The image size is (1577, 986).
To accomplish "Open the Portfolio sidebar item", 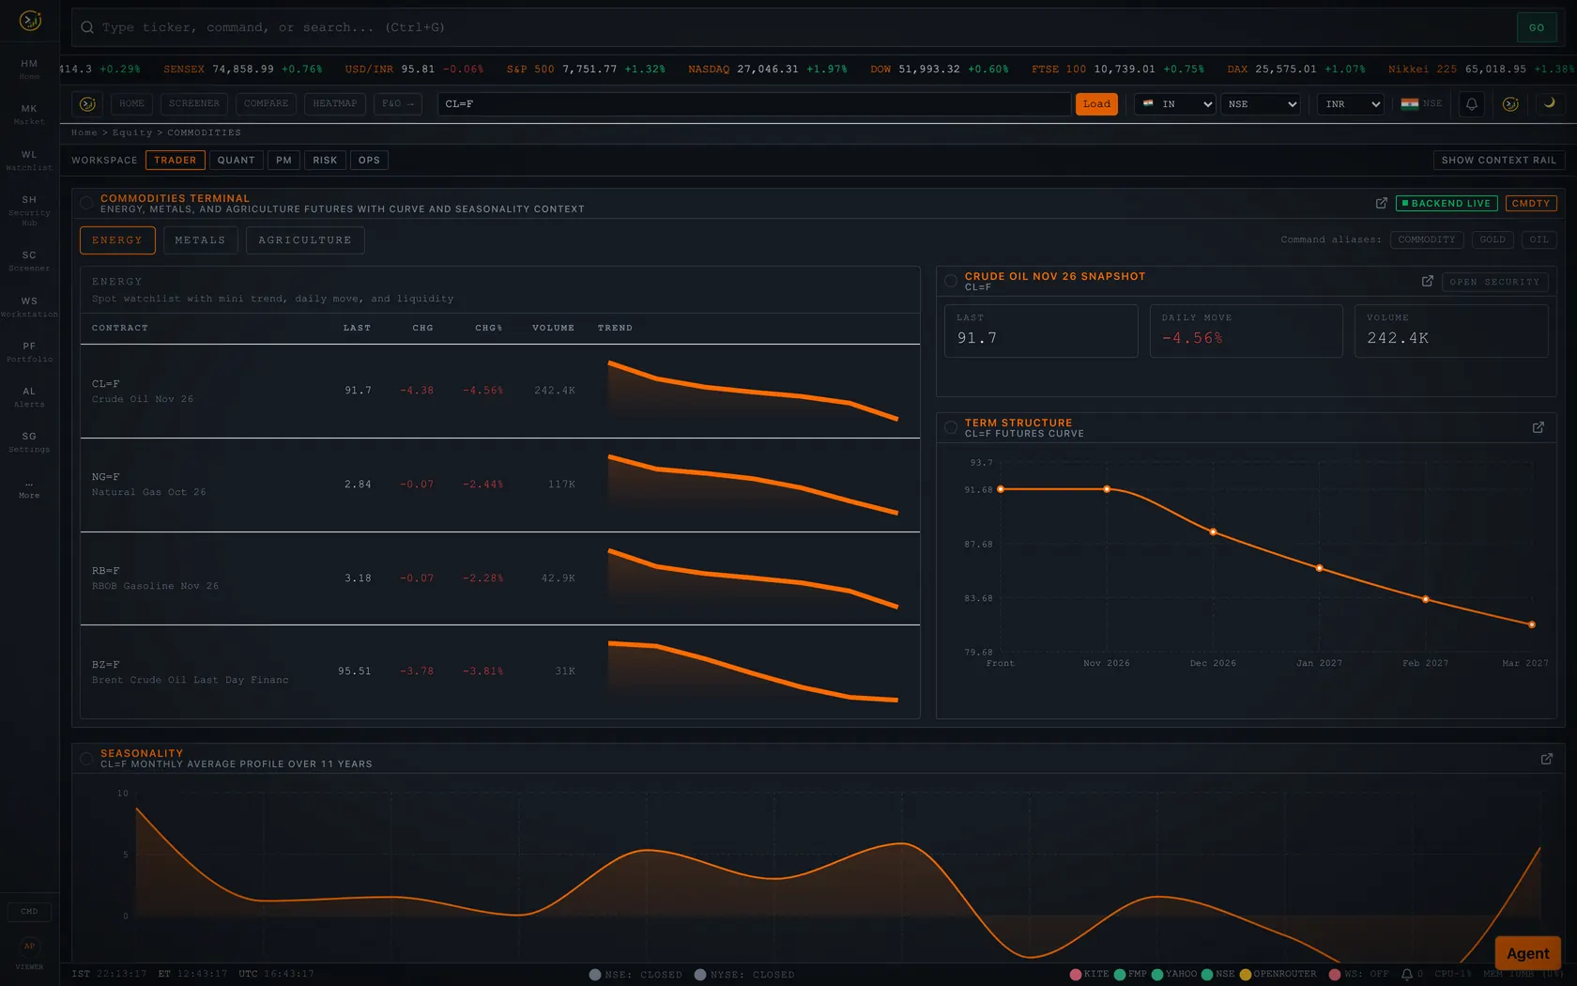I will (29, 351).
